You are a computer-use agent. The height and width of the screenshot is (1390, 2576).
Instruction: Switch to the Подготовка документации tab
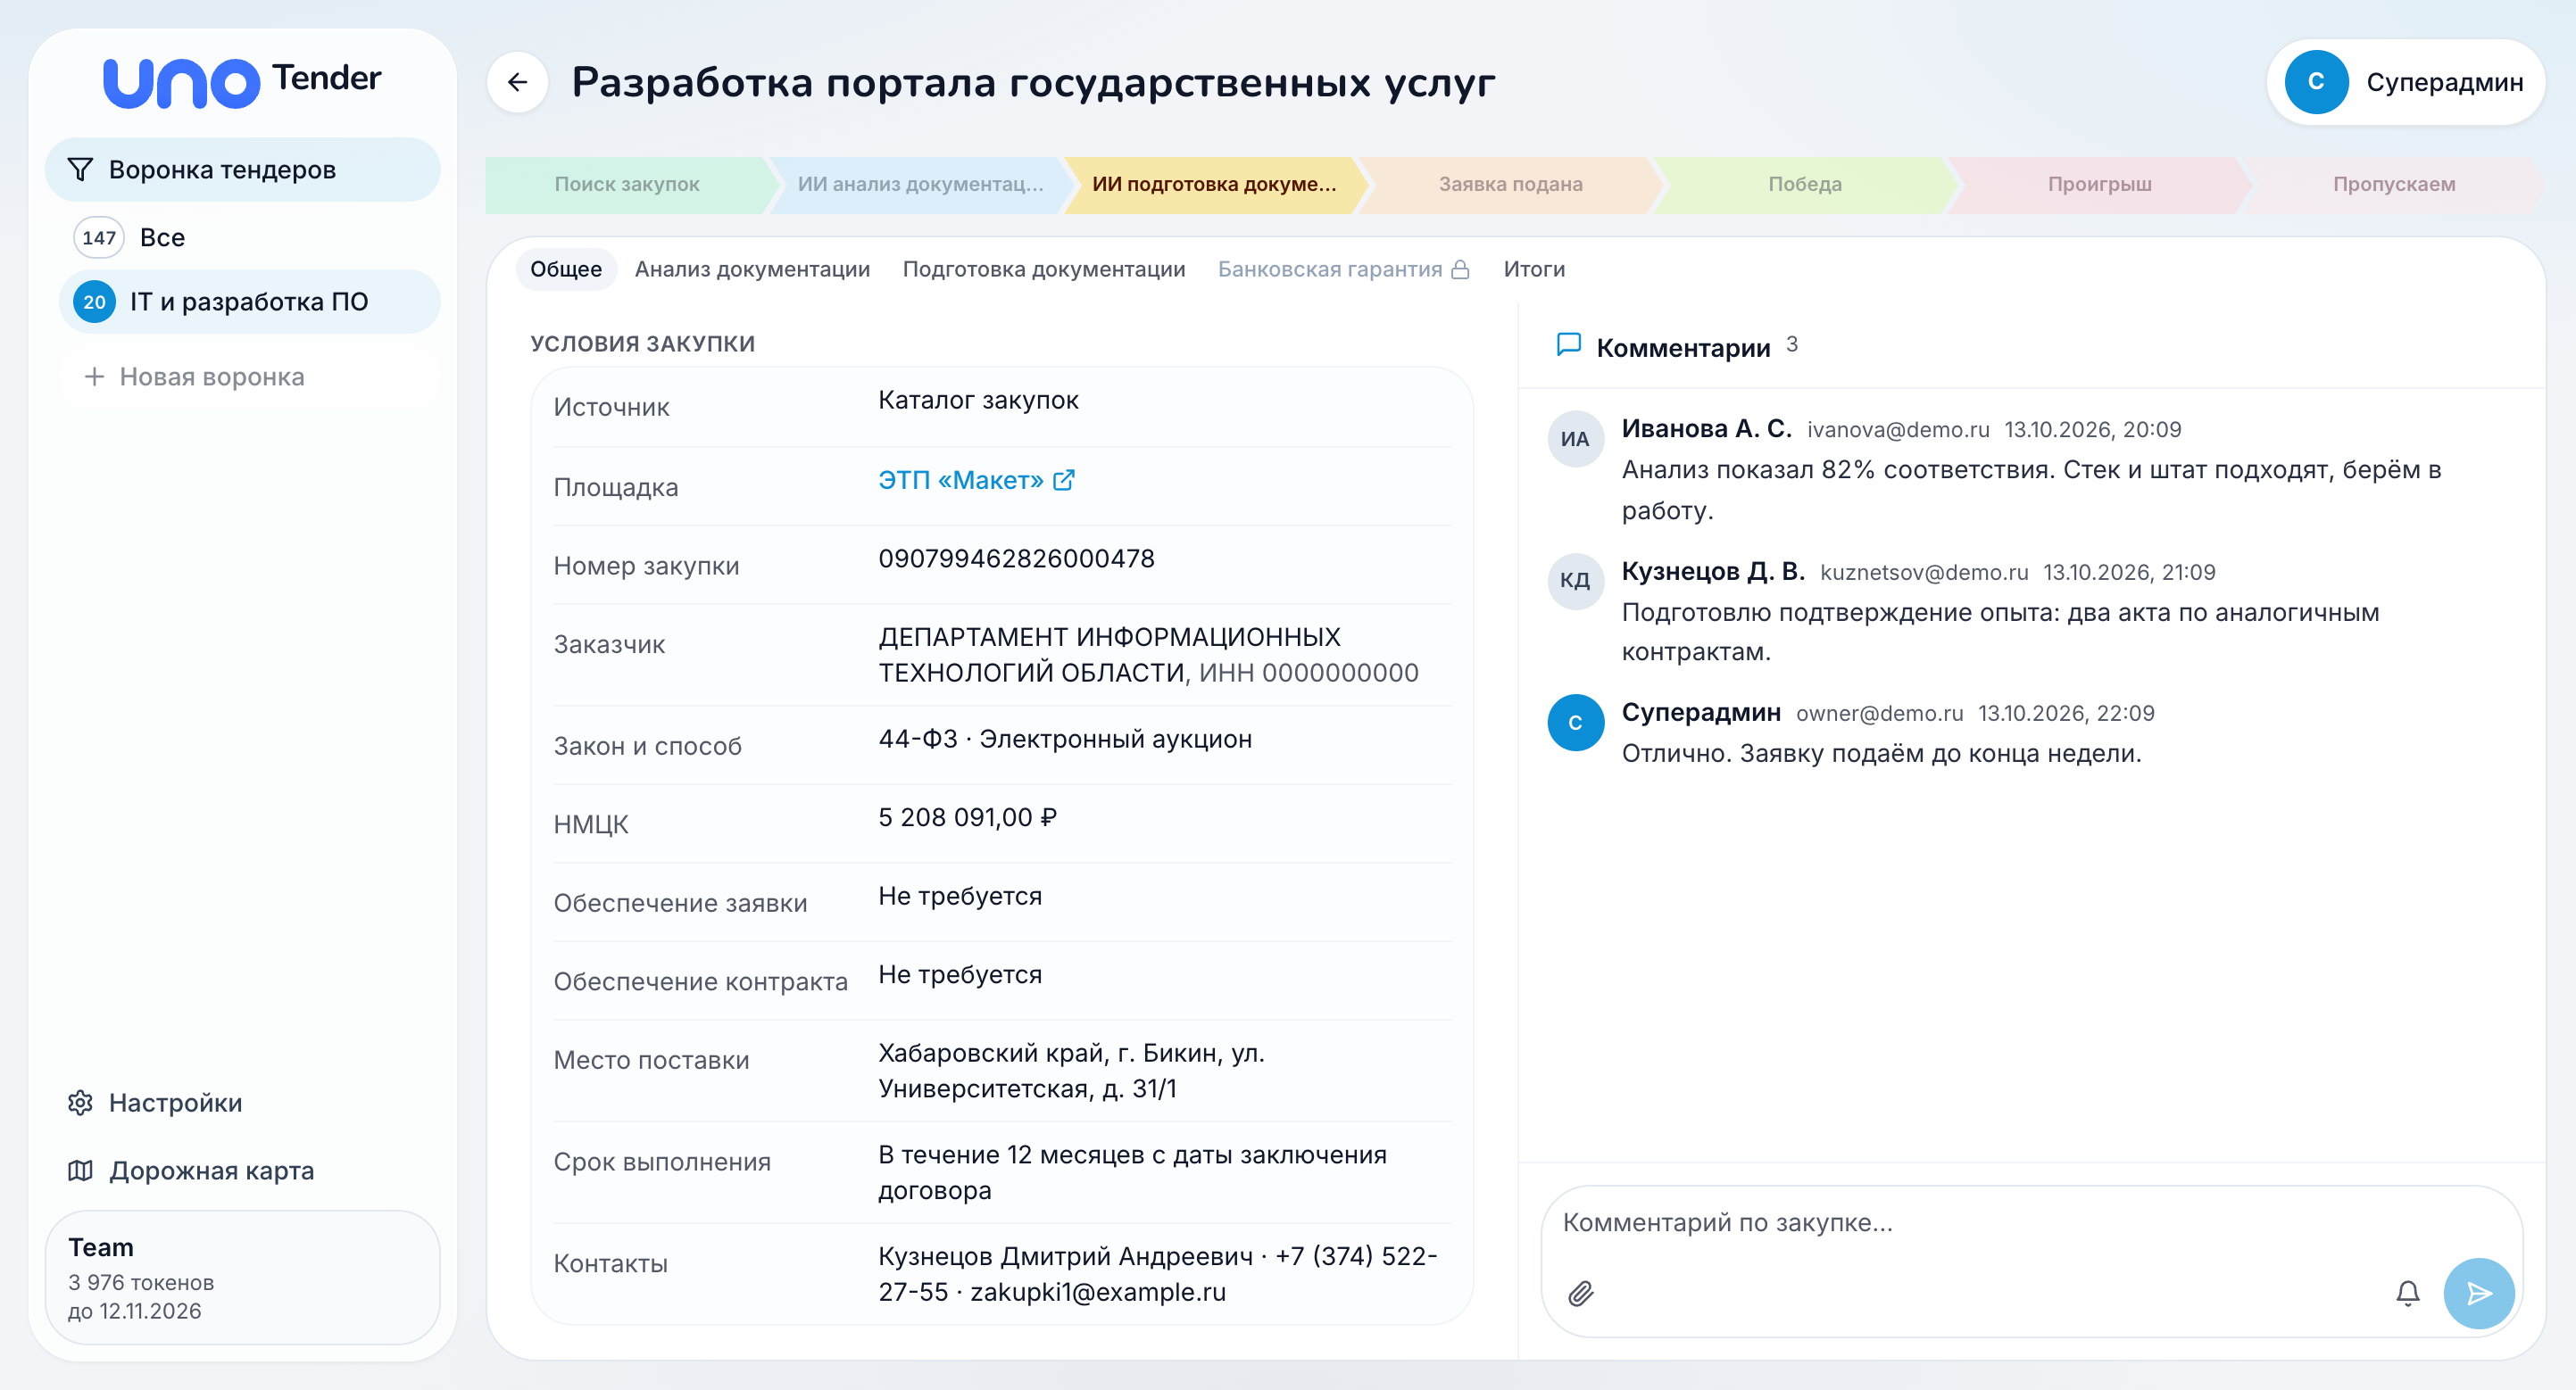(x=1043, y=269)
